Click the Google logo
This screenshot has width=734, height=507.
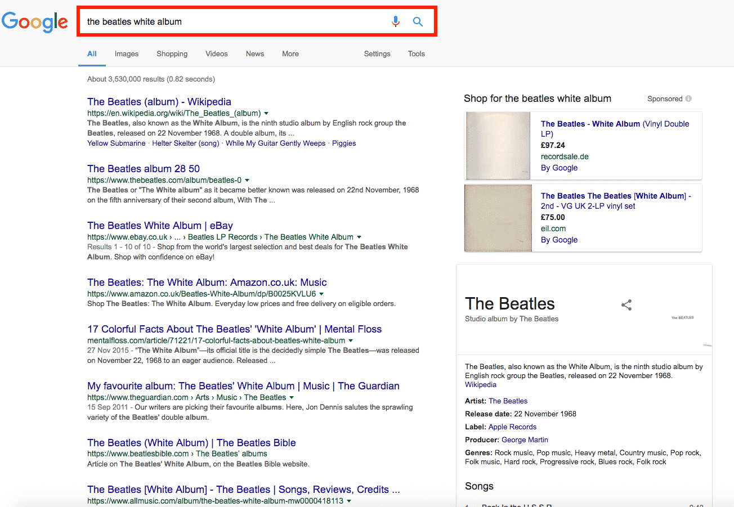[35, 22]
